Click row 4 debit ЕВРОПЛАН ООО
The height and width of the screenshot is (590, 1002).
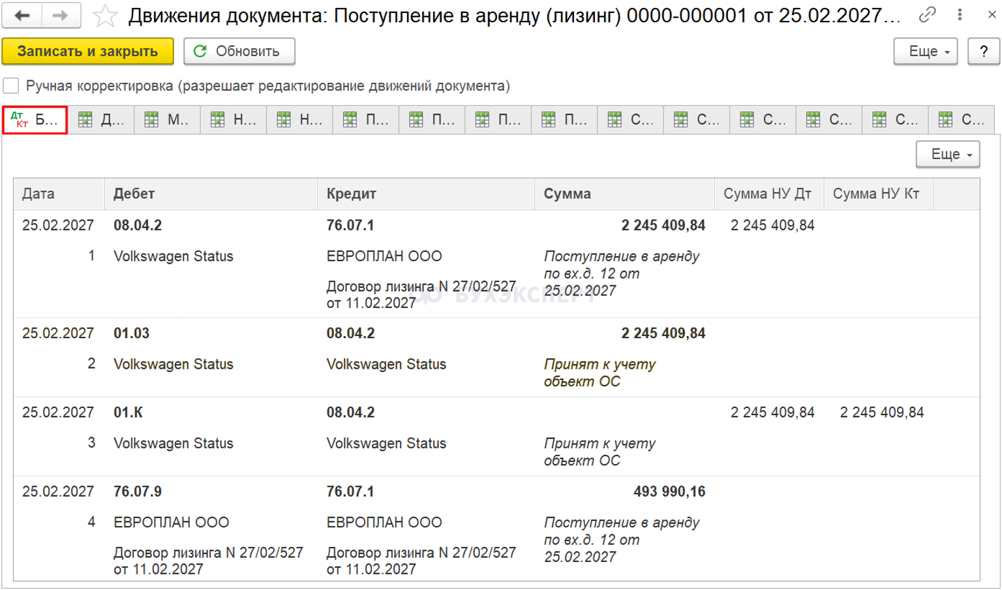point(172,522)
